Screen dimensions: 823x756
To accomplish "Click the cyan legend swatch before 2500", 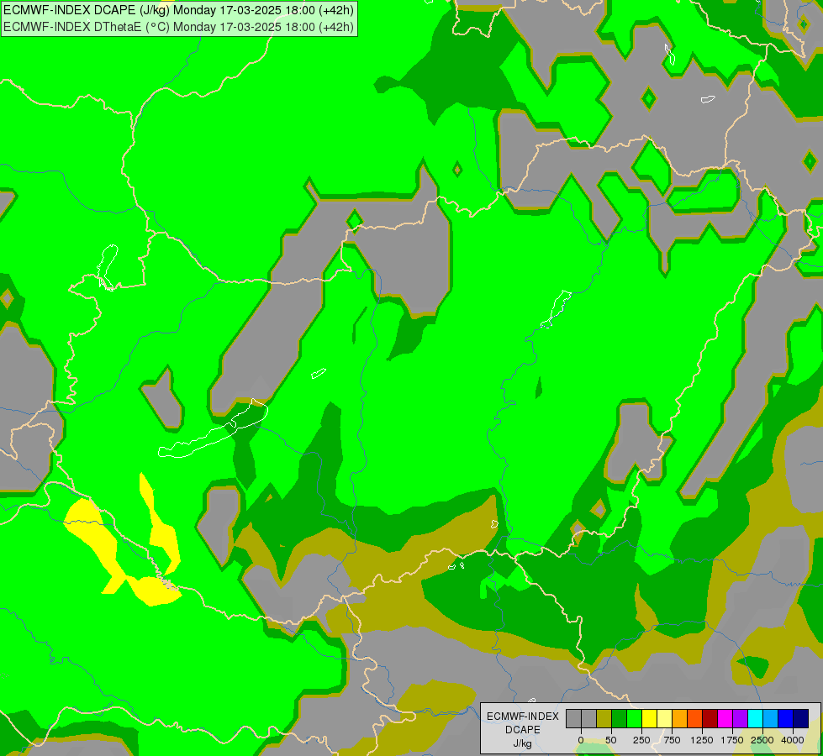I will (755, 719).
